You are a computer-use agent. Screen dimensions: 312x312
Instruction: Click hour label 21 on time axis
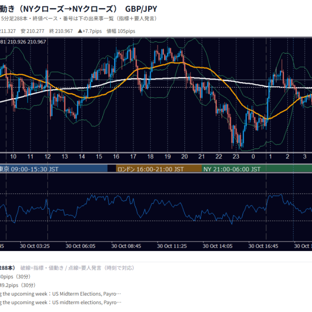click(201, 156)
